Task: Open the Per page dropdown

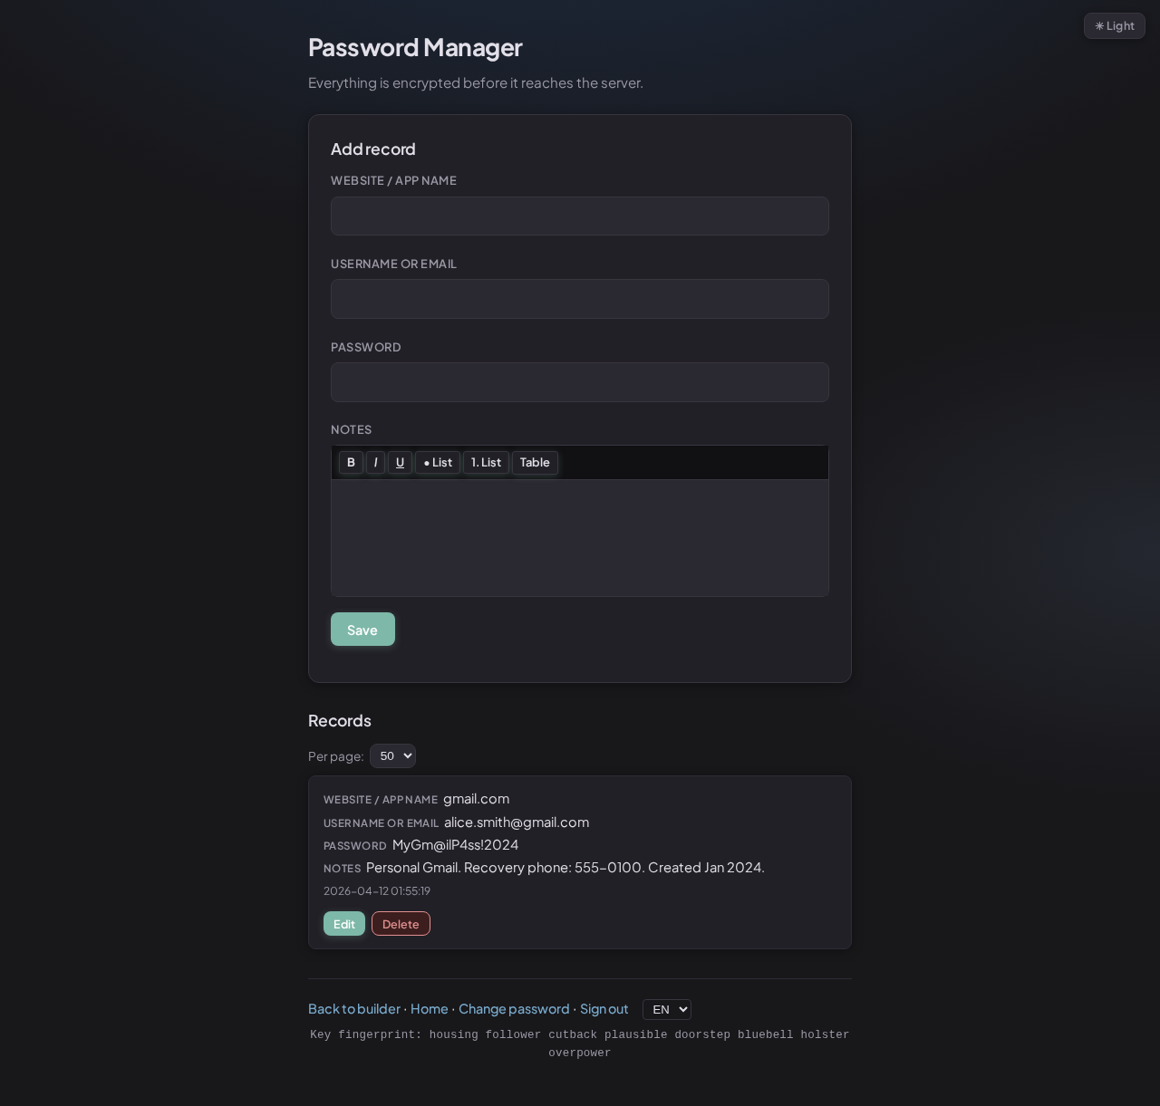Action: pyautogui.click(x=392, y=756)
